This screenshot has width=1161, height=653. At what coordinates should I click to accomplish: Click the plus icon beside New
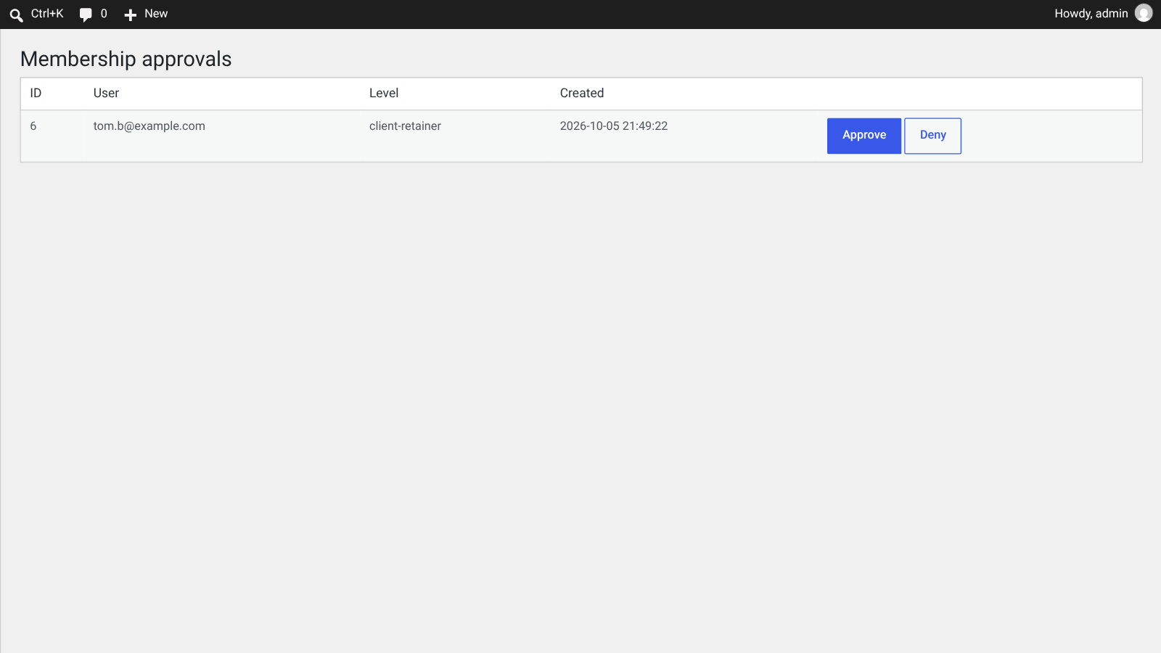pos(131,15)
